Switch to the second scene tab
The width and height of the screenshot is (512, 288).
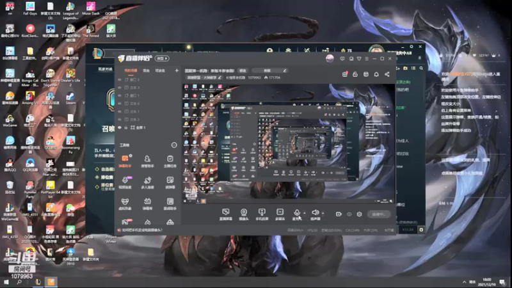[x=147, y=70]
